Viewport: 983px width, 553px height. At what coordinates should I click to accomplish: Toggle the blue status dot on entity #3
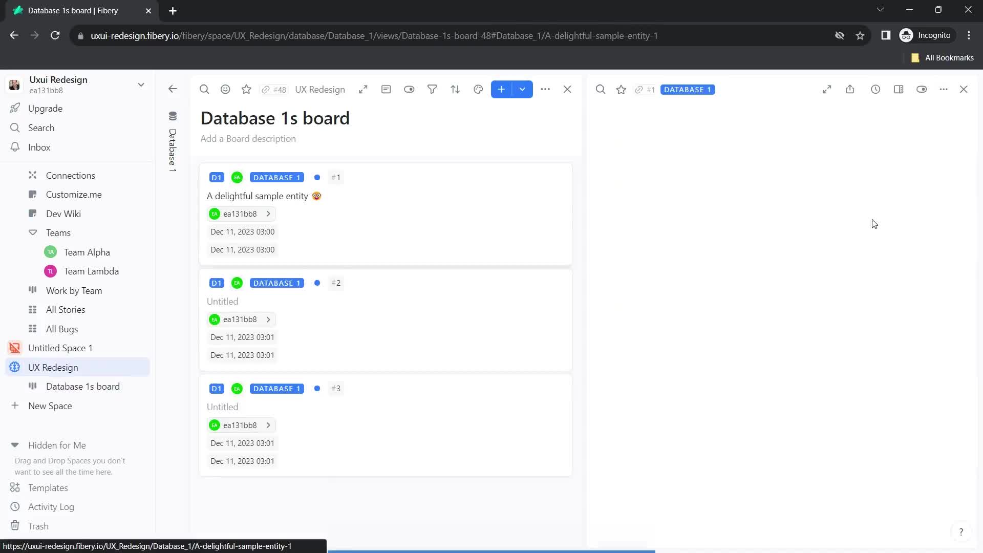[x=316, y=388]
